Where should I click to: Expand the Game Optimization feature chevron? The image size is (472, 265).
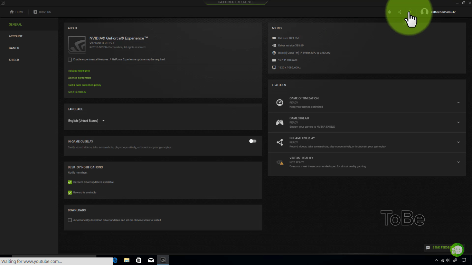click(459, 102)
